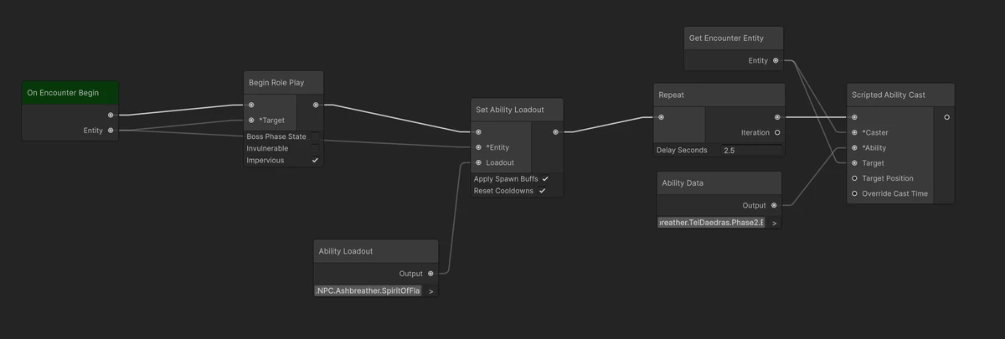This screenshot has width=1005, height=339.
Task: Select the On Encounter Begin node header
Action: point(70,93)
